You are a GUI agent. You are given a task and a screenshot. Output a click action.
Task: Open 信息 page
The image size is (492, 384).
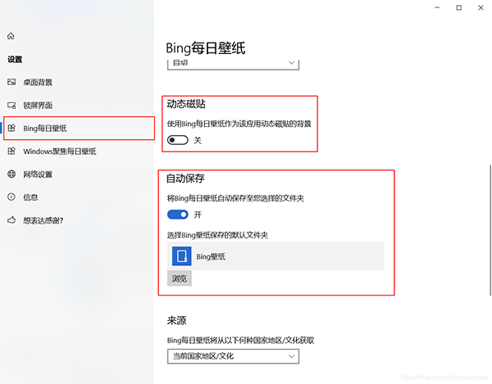(77, 197)
